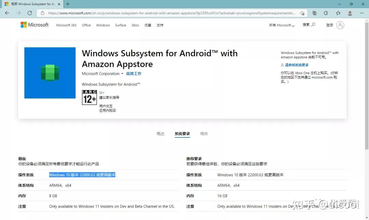This screenshot has height=220, width=369.
Task: Open the Windows menu item
Action: click(103, 25)
